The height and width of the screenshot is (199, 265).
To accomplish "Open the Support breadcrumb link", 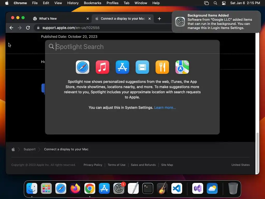I will [30, 149].
